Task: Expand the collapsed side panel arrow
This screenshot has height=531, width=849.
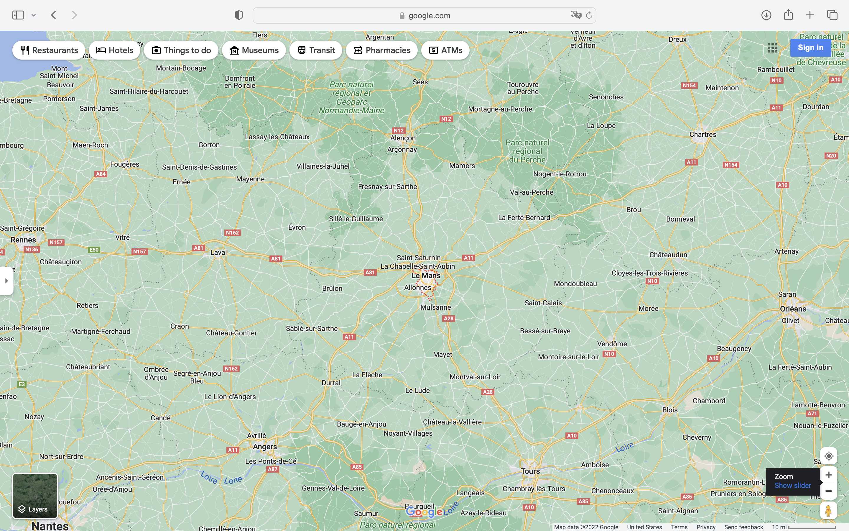Action: coord(6,281)
